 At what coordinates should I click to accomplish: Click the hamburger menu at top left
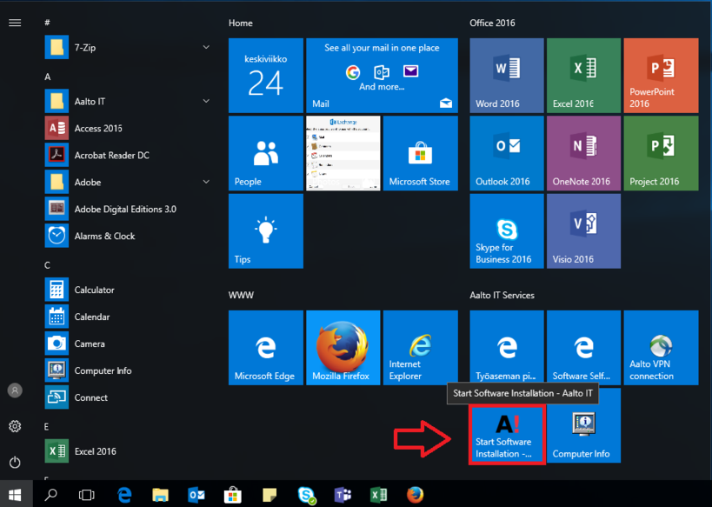click(15, 23)
